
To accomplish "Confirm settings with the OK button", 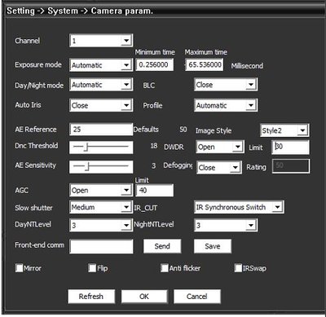I will click(x=144, y=297).
